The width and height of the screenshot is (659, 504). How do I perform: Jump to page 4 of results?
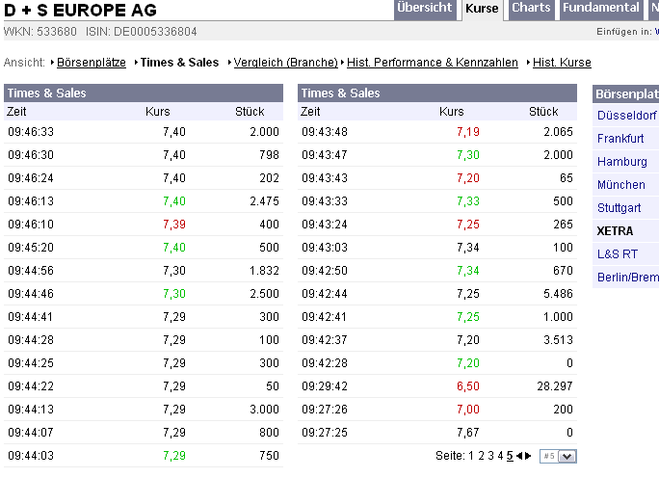coord(500,456)
